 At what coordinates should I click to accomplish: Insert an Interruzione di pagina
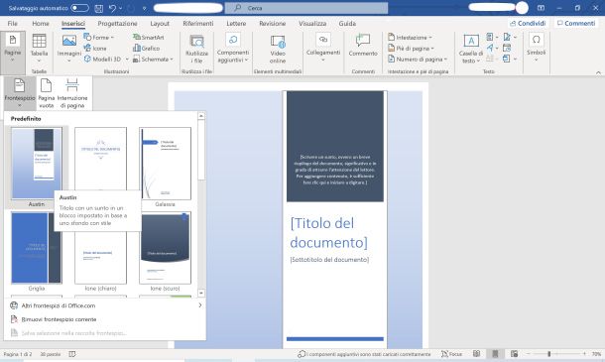click(x=72, y=92)
